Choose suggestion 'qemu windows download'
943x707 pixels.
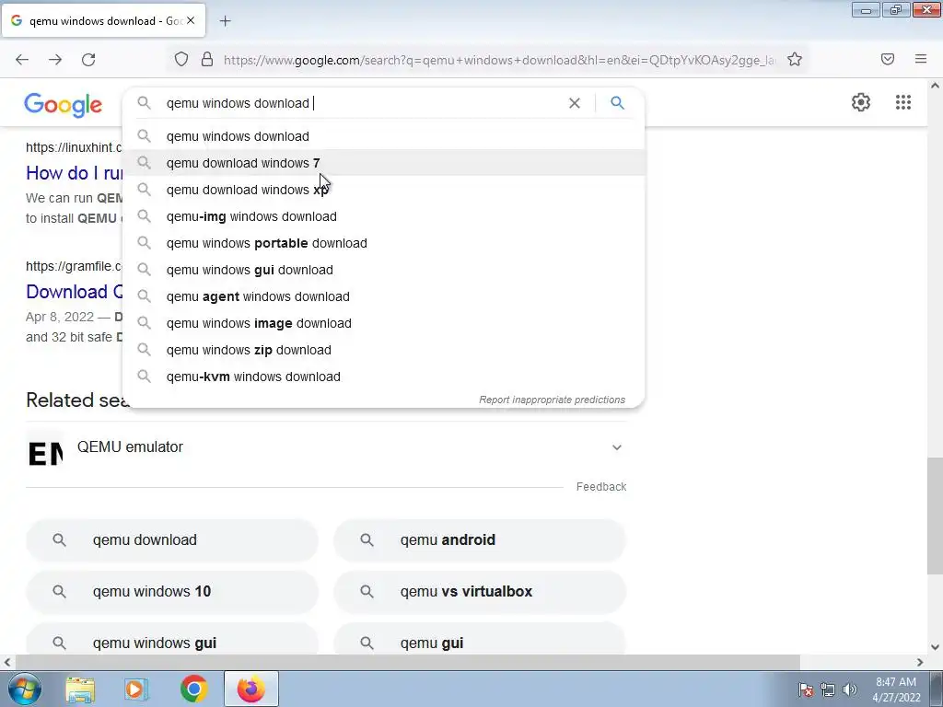point(384,136)
